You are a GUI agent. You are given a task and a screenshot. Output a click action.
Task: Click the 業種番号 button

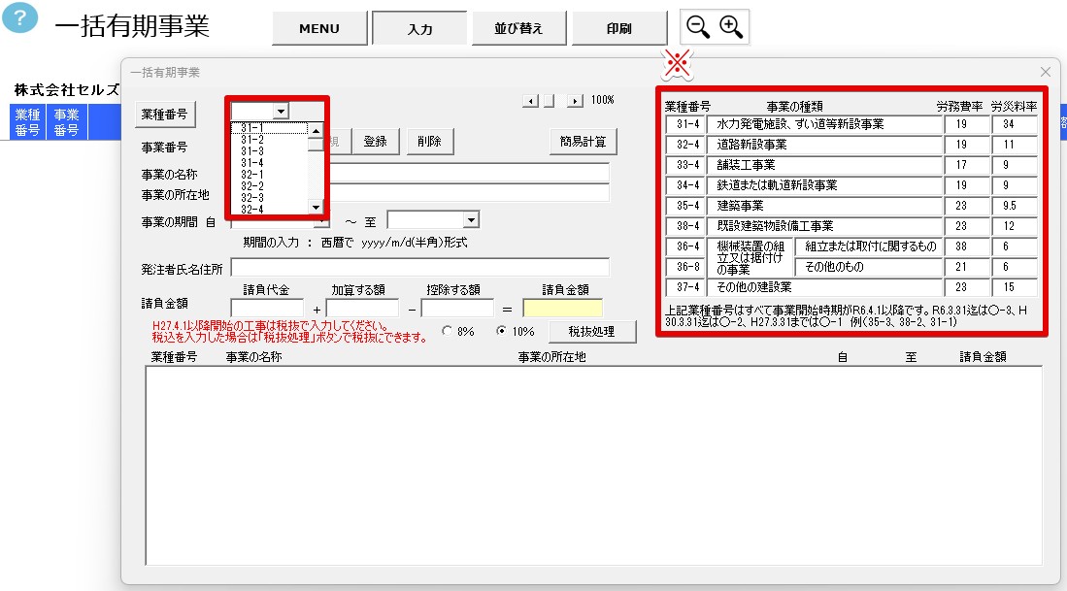165,115
